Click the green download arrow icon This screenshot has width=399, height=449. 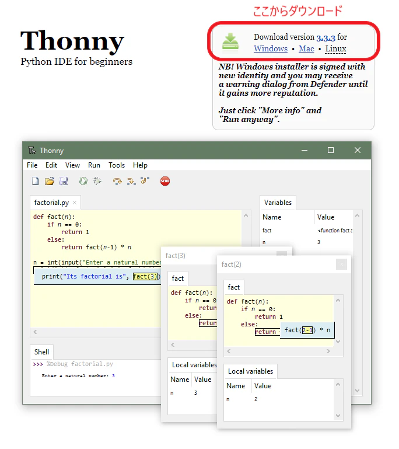[230, 42]
